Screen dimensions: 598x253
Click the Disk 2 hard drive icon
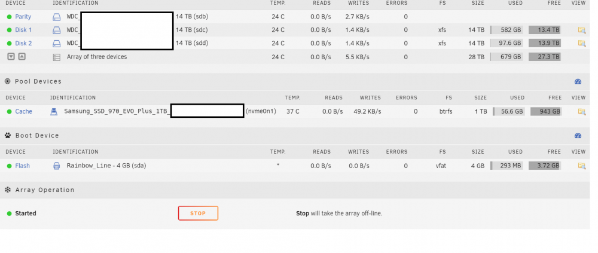click(56, 43)
